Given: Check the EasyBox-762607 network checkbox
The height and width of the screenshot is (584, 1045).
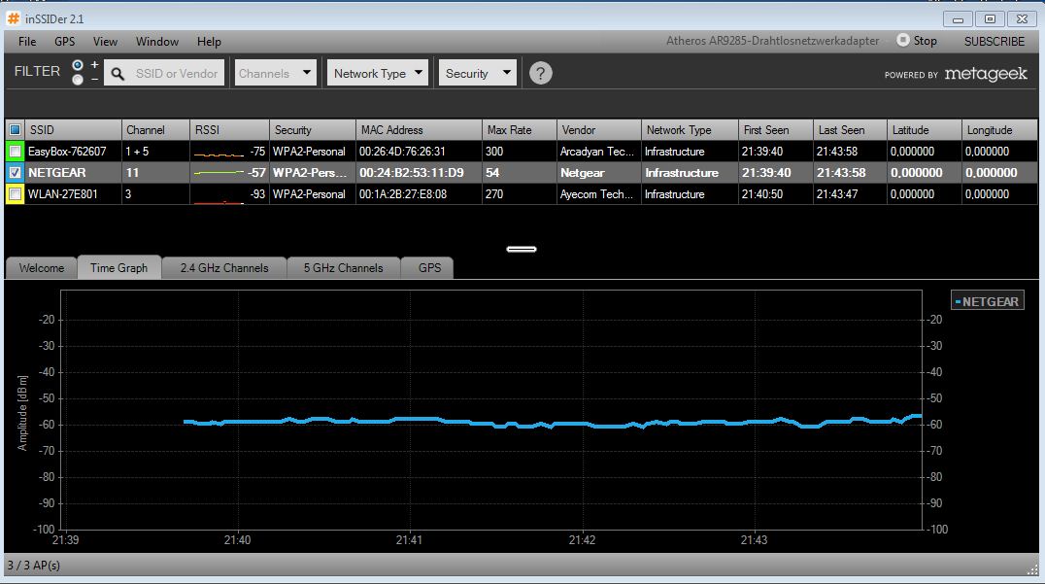Looking at the screenshot, I should (15, 152).
